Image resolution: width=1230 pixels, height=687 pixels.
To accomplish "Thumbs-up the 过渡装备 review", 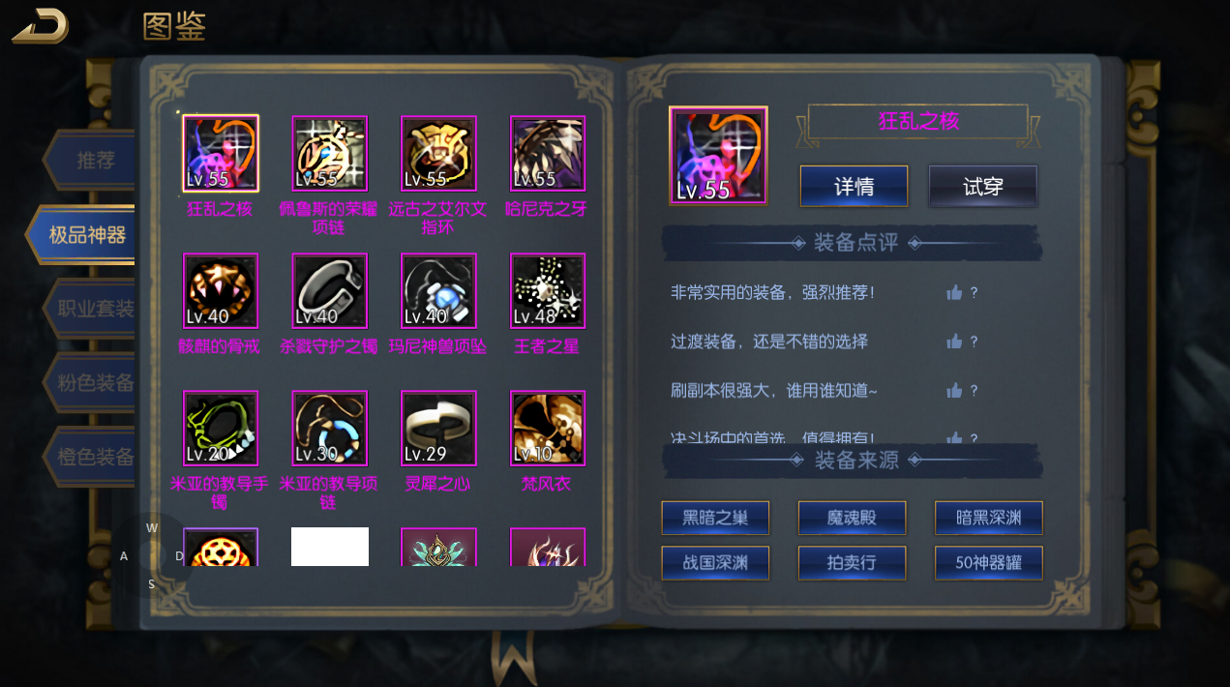I will (x=954, y=342).
